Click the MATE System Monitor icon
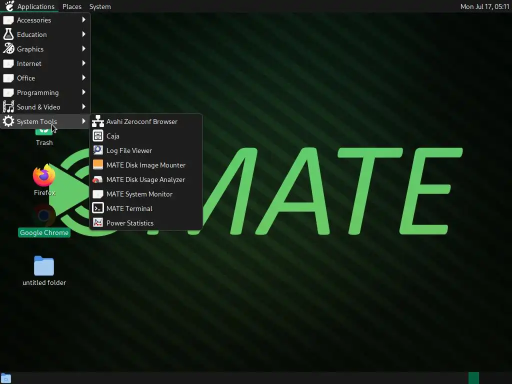The width and height of the screenshot is (512, 384). coord(97,194)
